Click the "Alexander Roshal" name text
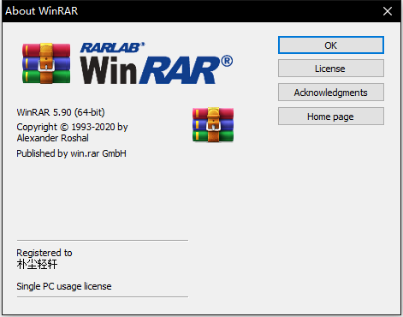This screenshot has height=317, width=403. pos(53,138)
